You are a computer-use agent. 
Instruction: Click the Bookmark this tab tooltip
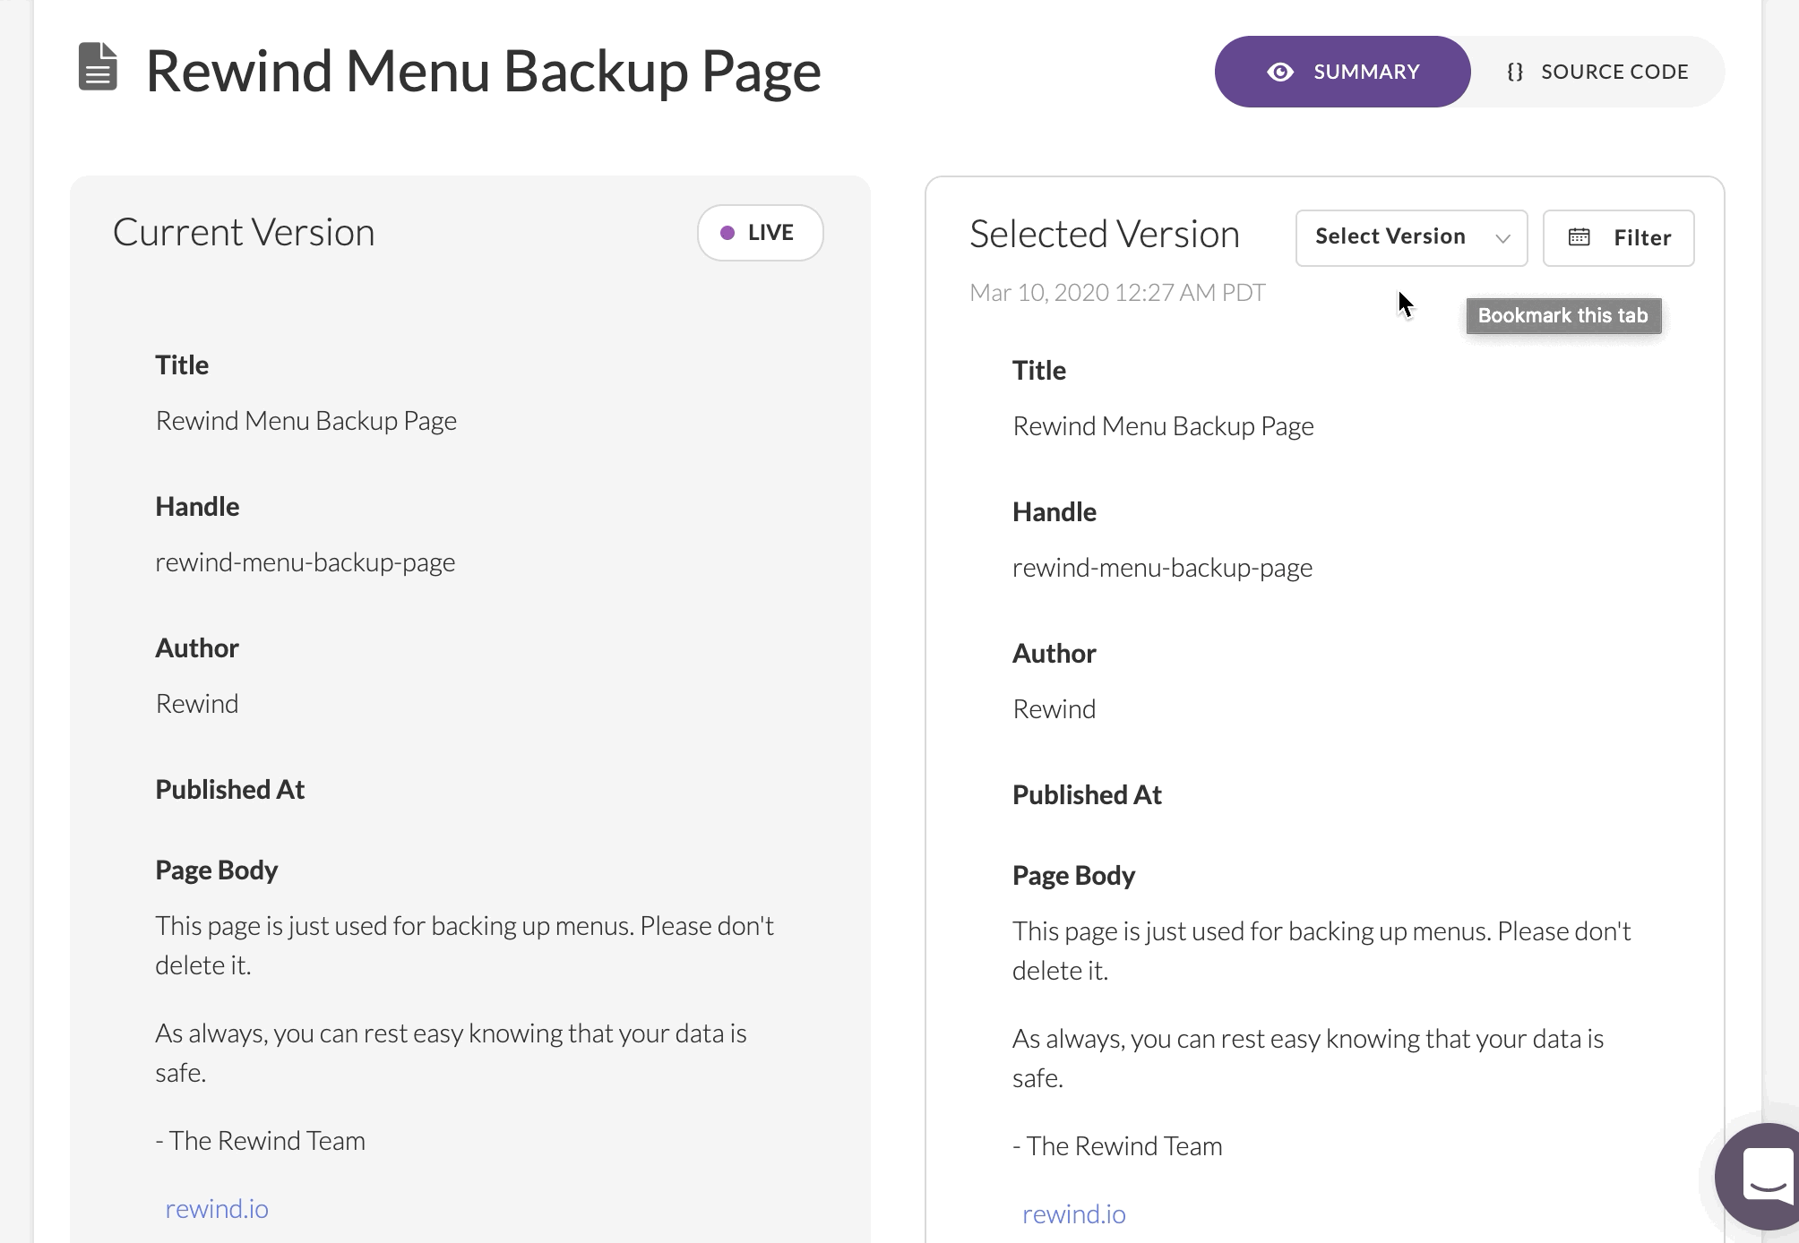(1563, 316)
